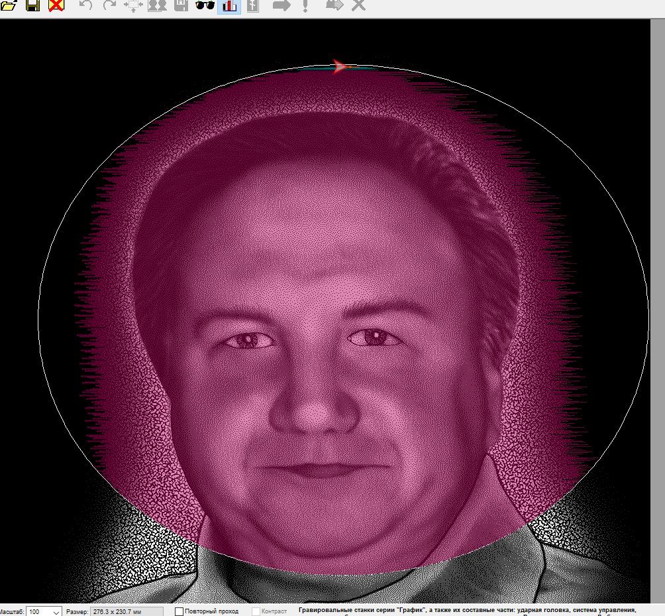Click the greyed-out floppy disk icon

pos(181,5)
